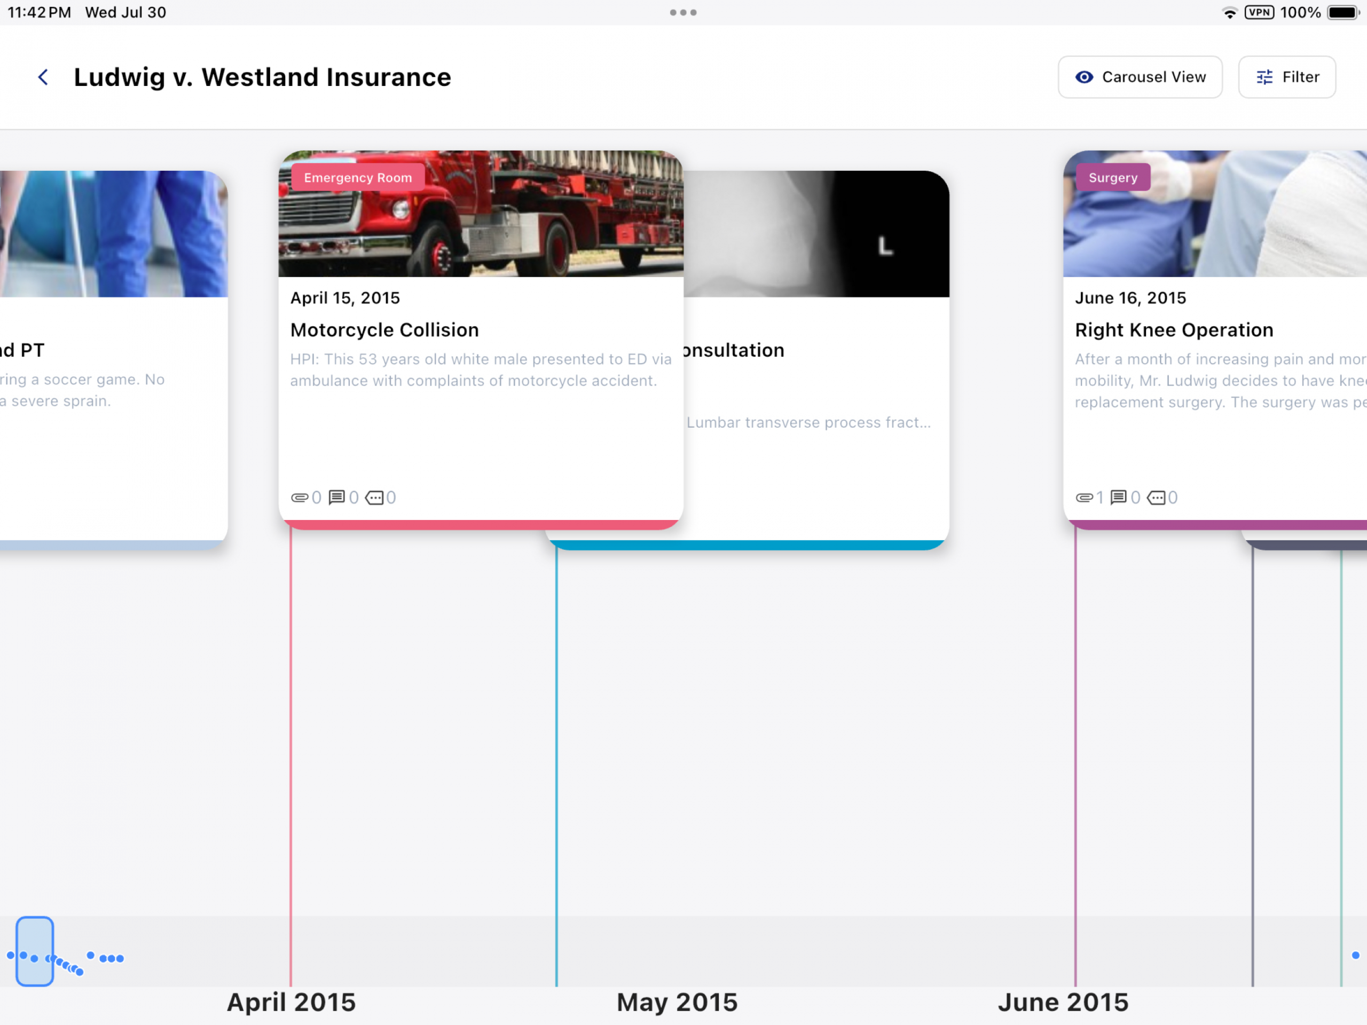Toggle Carousel View eye button
The height and width of the screenshot is (1025, 1367).
click(x=1140, y=77)
